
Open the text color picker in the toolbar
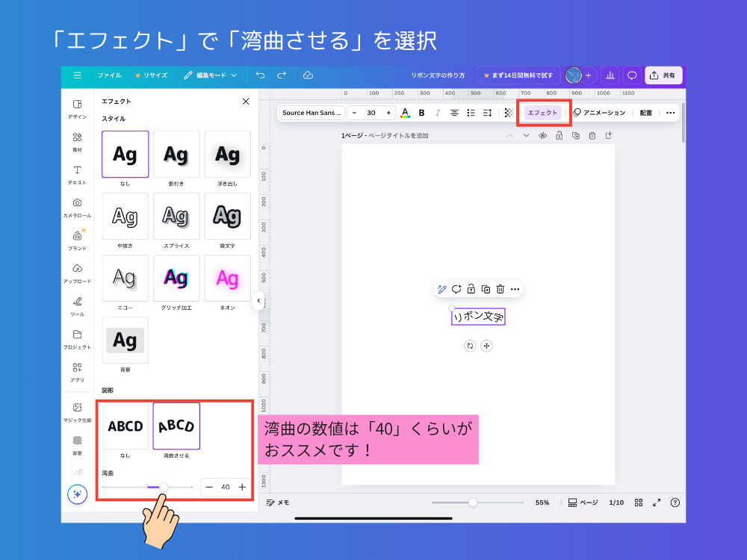tap(404, 112)
